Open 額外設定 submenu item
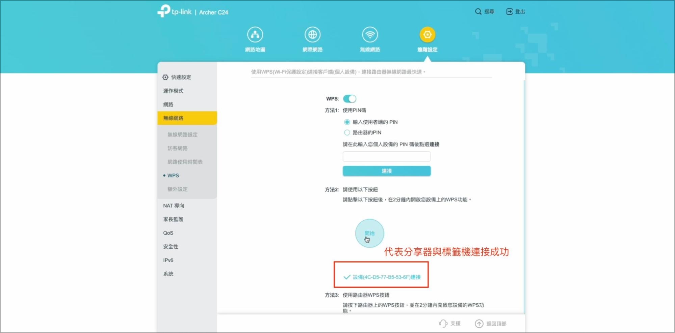The image size is (675, 333). pos(177,189)
